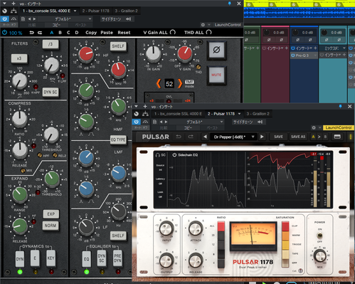Image resolution: width=355 pixels, height=284 pixels.
Task: Toggle the filters /3 button
Action: [x=51, y=44]
